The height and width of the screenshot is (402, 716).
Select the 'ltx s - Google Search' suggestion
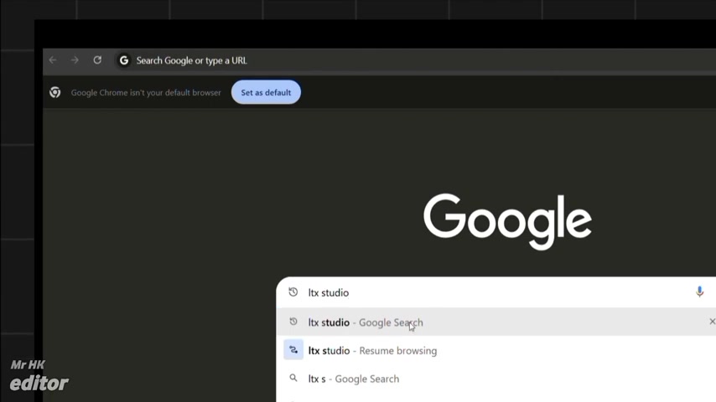pyautogui.click(x=495, y=379)
